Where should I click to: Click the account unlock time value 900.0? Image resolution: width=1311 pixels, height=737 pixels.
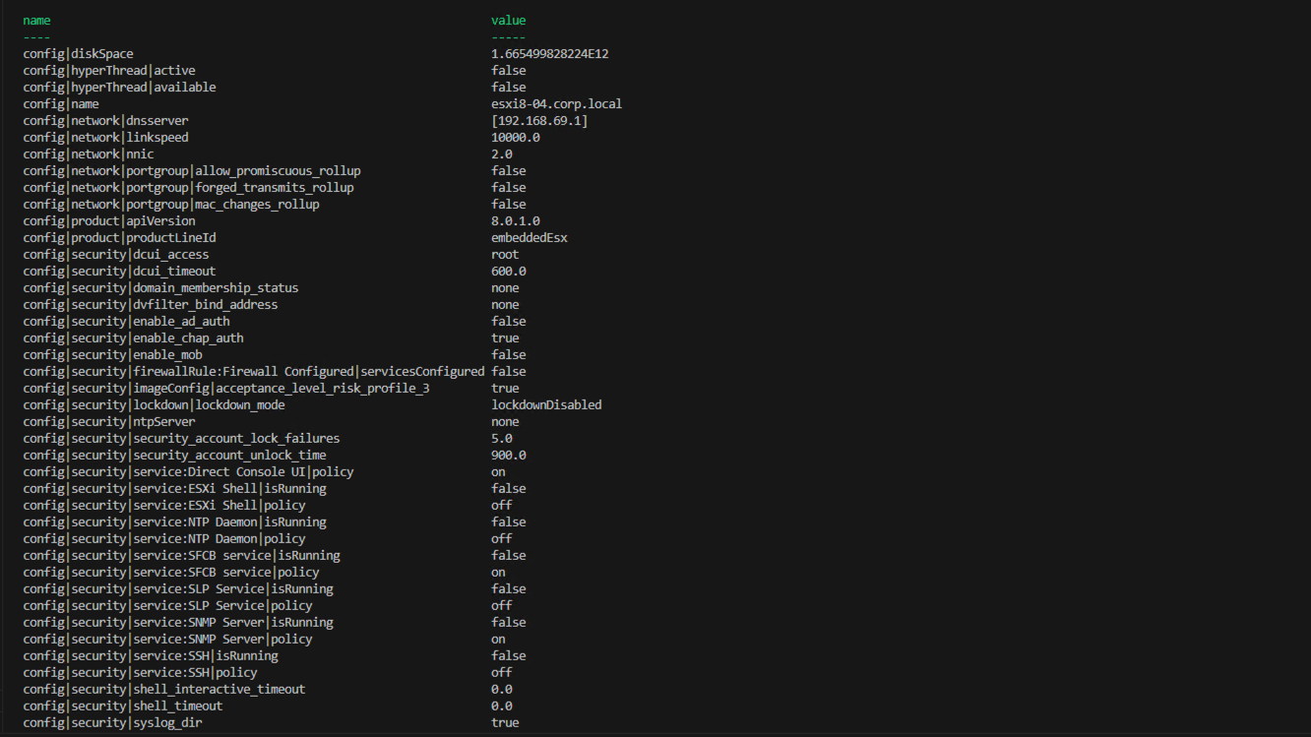[508, 456]
